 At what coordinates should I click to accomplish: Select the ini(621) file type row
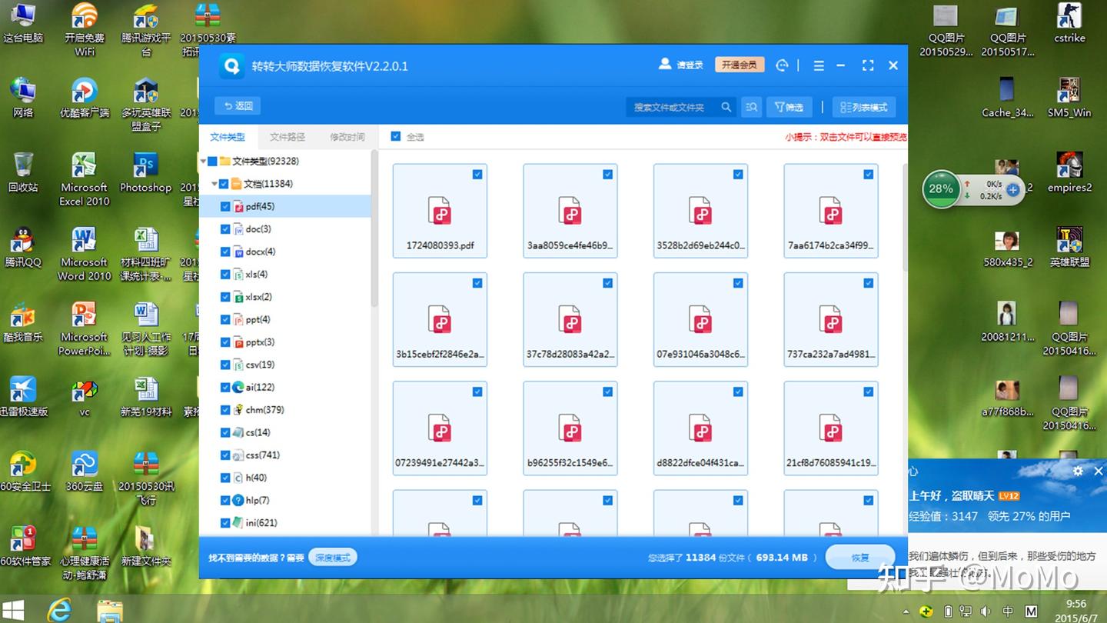coord(285,523)
